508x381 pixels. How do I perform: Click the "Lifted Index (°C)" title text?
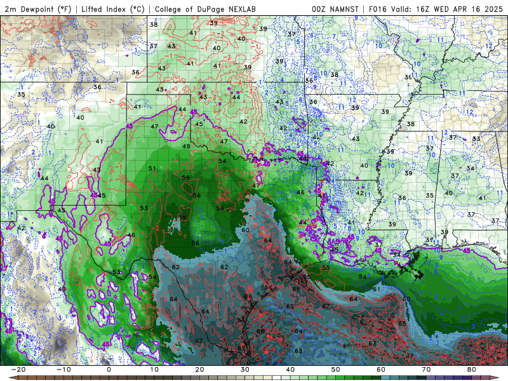point(113,9)
